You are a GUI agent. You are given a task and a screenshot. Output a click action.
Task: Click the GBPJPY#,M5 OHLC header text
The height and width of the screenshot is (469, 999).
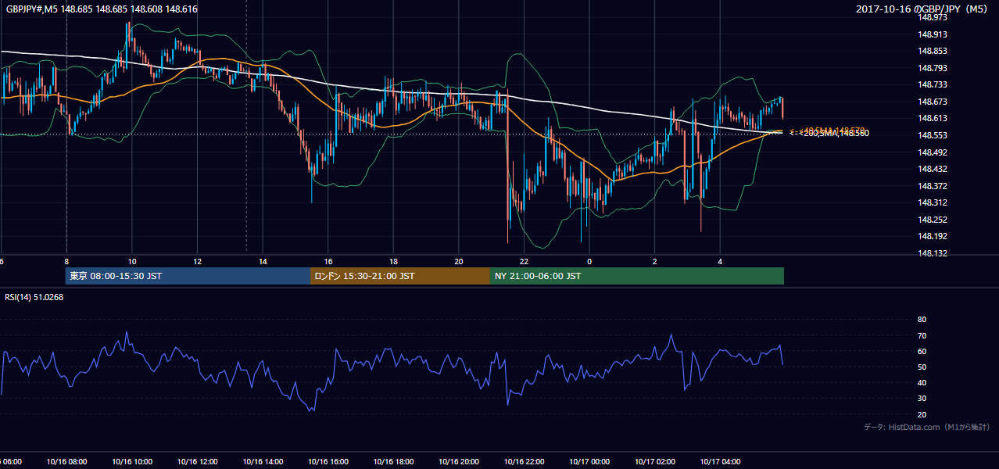(102, 8)
